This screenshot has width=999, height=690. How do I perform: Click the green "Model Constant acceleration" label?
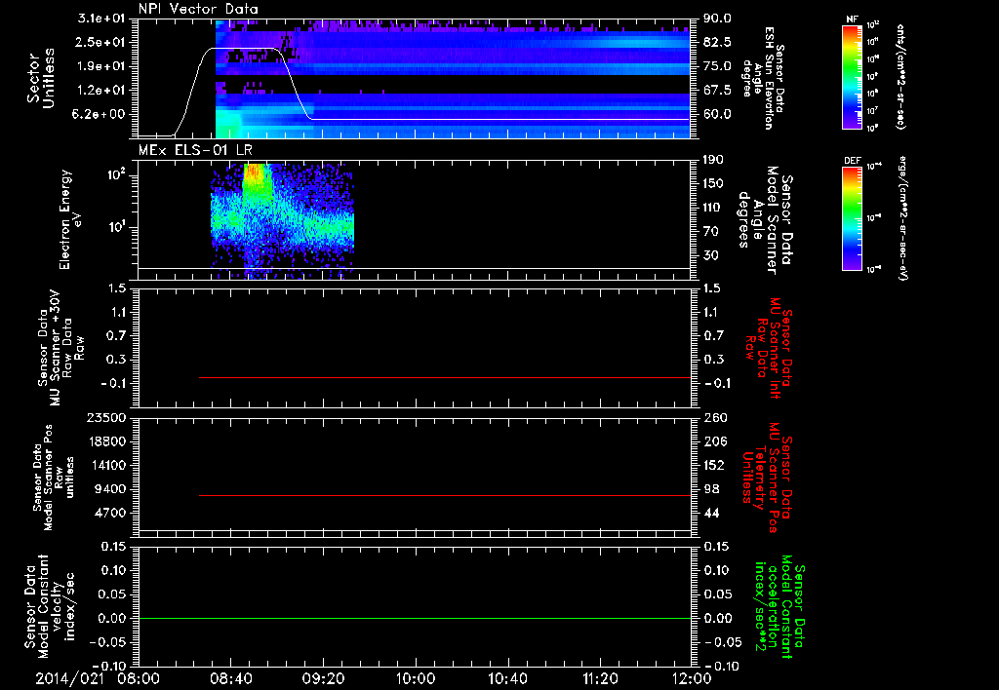point(779,606)
